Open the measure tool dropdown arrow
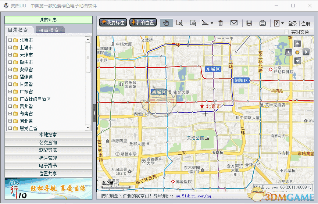This screenshot has width=318, height=204. click(x=212, y=23)
